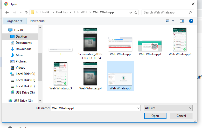
Task: Click the forward navigation arrow
Action: pos(15,12)
